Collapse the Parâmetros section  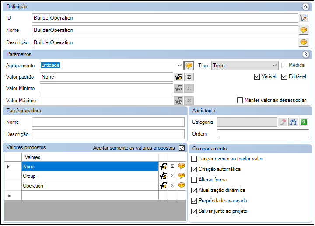[305, 54]
